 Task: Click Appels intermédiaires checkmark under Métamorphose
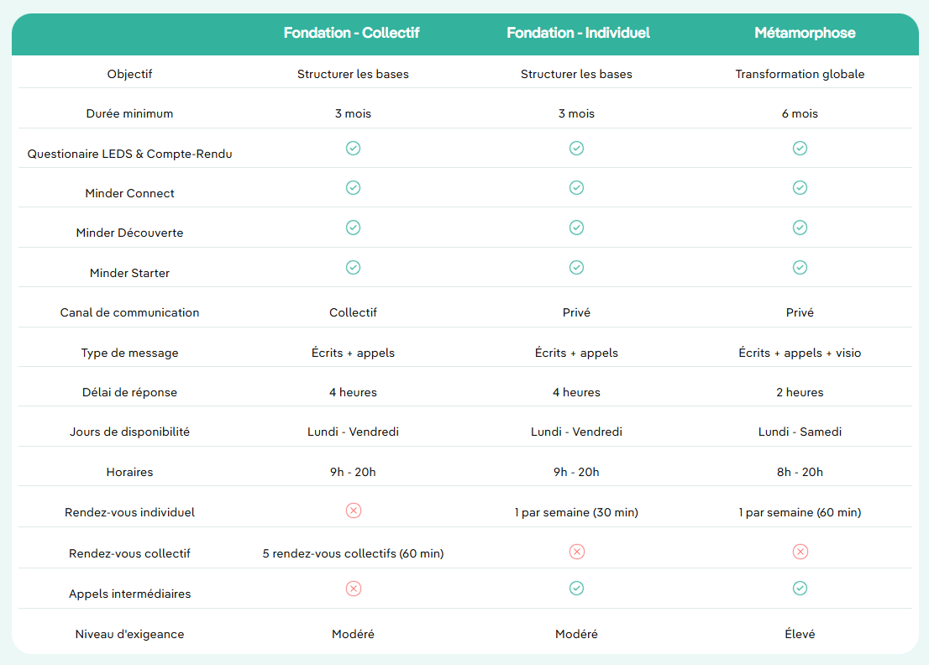[800, 589]
